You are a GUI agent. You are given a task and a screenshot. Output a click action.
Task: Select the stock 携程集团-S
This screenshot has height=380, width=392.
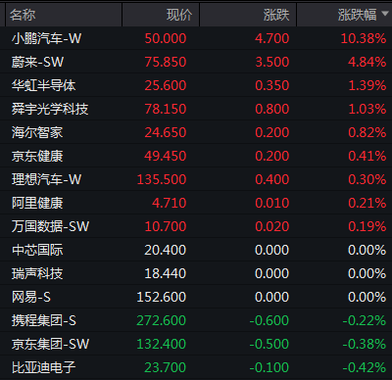44,320
